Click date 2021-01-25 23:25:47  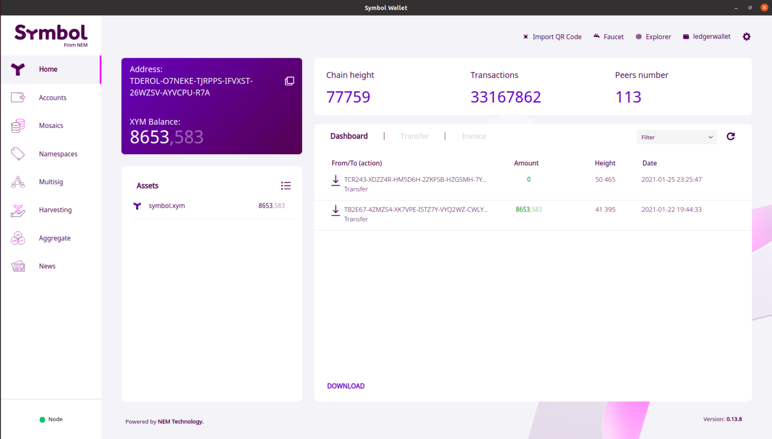671,179
